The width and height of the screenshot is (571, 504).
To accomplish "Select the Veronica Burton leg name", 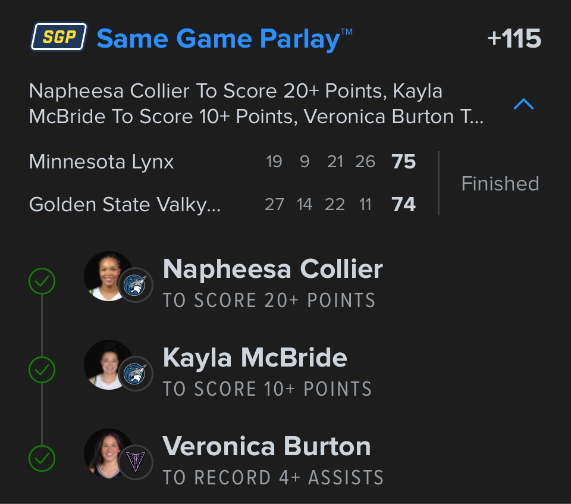I will pos(266,446).
